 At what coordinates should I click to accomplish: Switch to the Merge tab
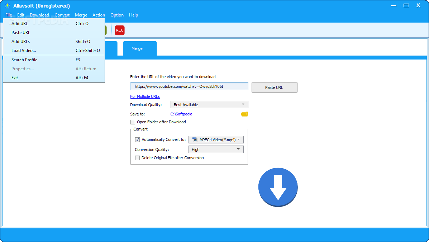tap(140, 48)
